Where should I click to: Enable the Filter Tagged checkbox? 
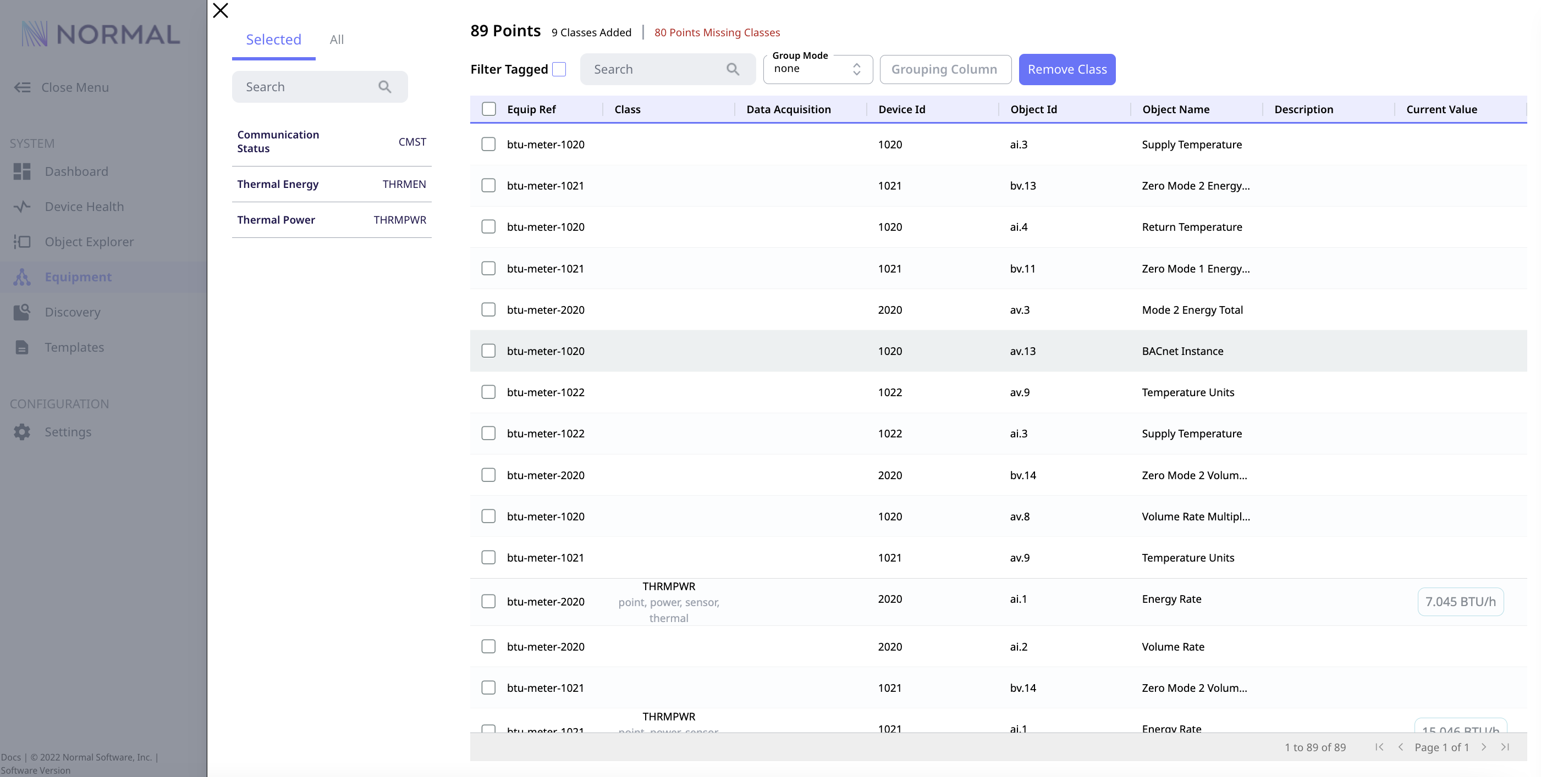point(559,69)
